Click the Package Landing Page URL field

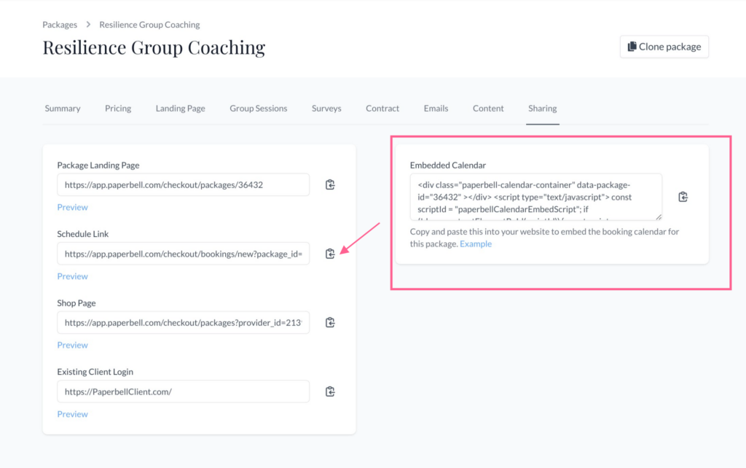click(183, 184)
